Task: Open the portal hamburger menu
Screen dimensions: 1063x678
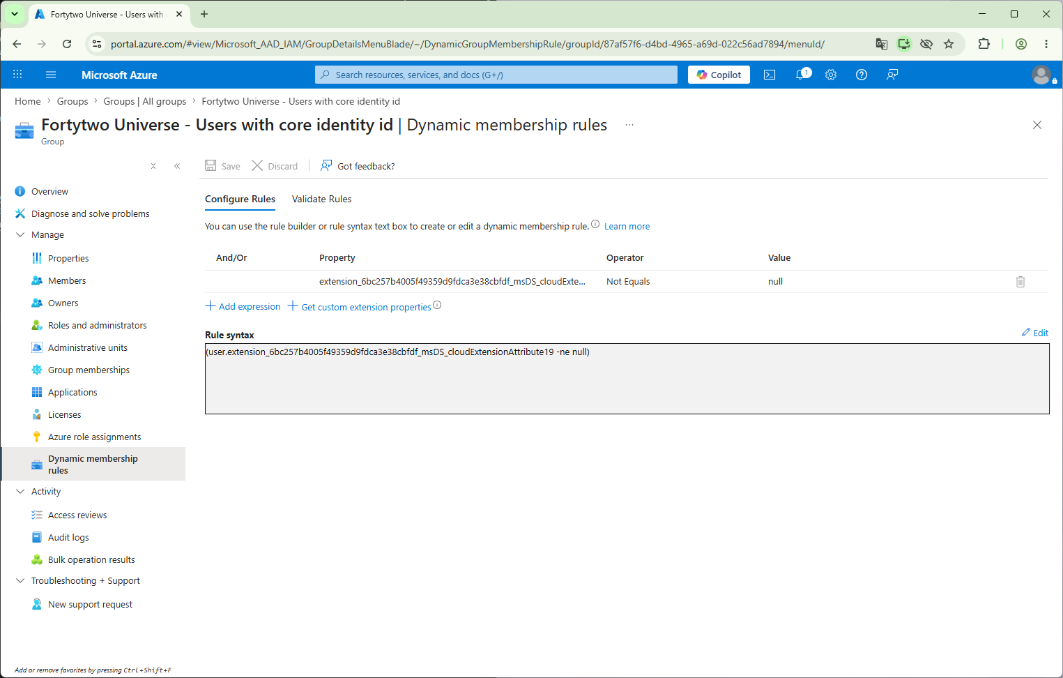Action: 50,75
